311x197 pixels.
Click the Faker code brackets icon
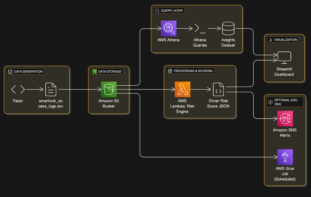click(x=18, y=90)
